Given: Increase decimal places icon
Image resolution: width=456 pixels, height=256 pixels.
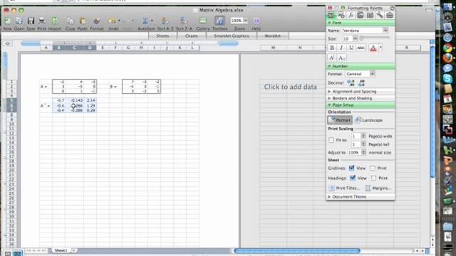Looking at the screenshot, I should point(351,83).
